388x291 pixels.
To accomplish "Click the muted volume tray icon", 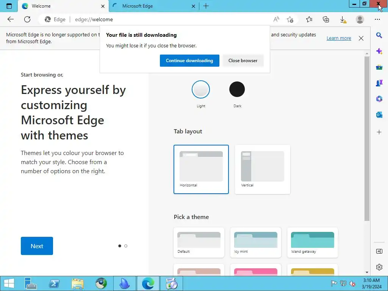I will tap(352, 283).
